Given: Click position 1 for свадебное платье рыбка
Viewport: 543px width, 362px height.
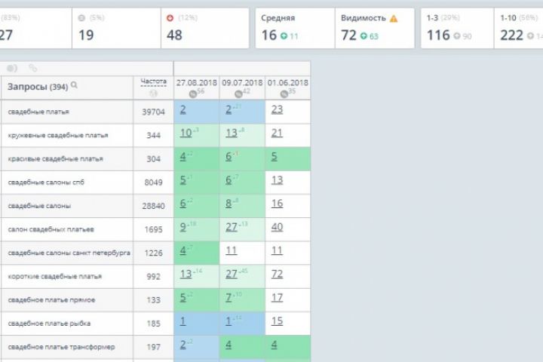Looking at the screenshot, I should [x=183, y=321].
